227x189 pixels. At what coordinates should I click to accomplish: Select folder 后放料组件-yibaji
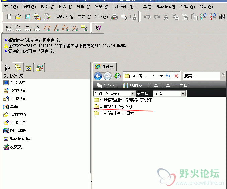tap(114, 107)
